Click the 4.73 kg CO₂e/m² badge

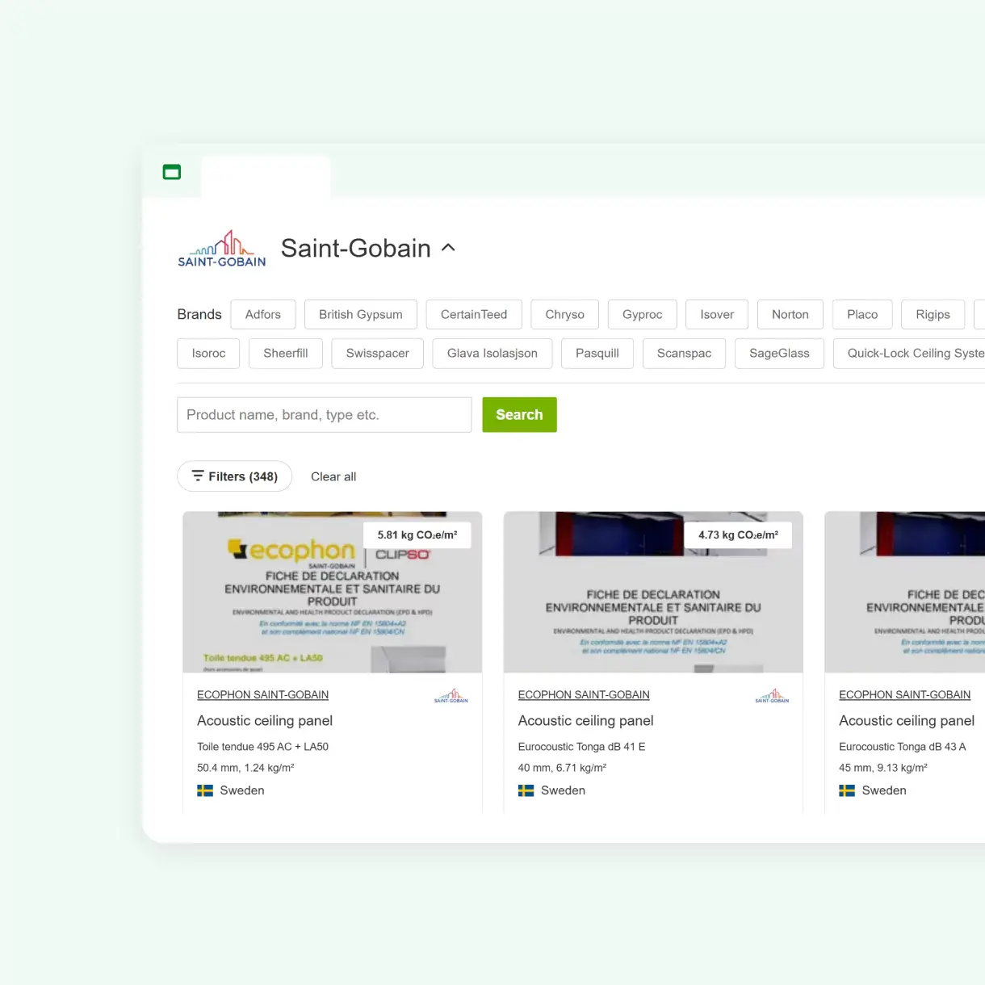(x=739, y=535)
